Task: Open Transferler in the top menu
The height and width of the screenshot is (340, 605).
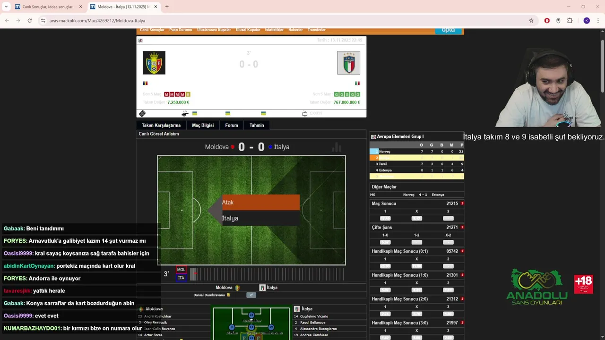Action: pos(317,30)
